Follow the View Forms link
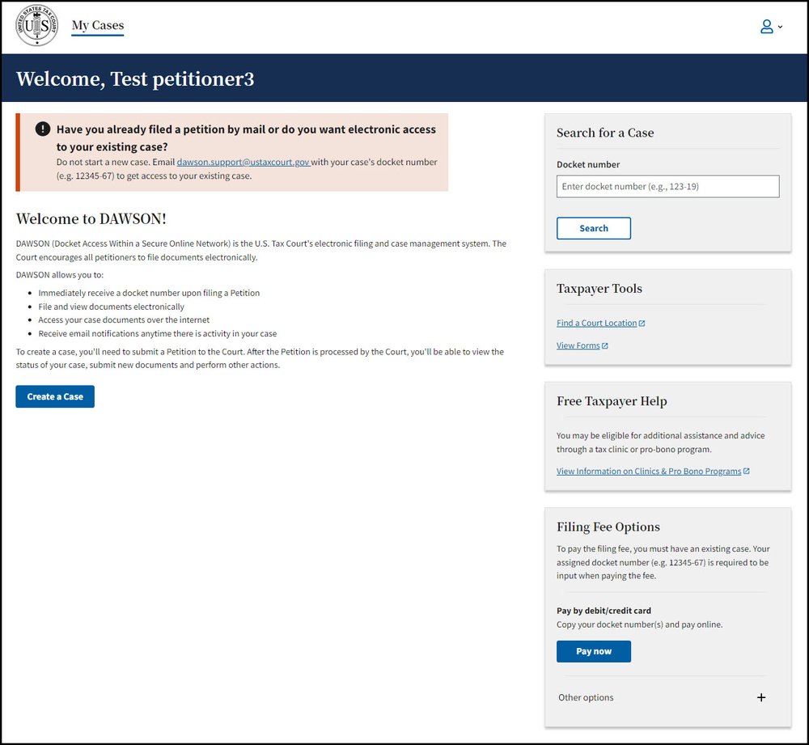Screen dimensions: 809x745 click(578, 346)
